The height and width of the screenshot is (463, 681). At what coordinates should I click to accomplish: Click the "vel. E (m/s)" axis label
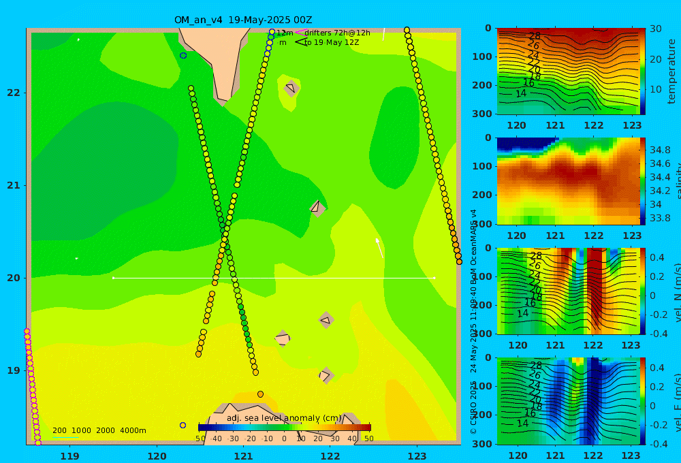tap(678, 402)
